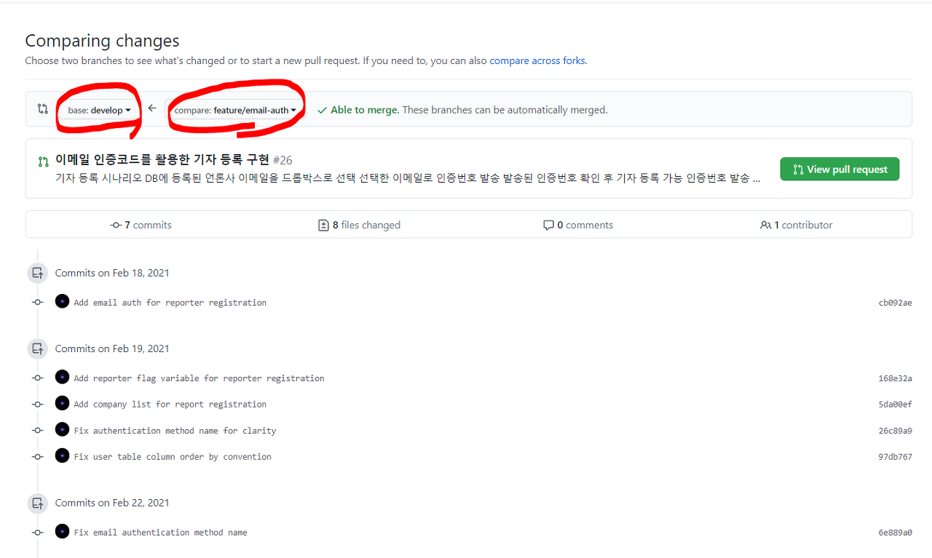Open commit Fix user table column order by convention
Screen dimensions: 932x558
tap(173, 457)
